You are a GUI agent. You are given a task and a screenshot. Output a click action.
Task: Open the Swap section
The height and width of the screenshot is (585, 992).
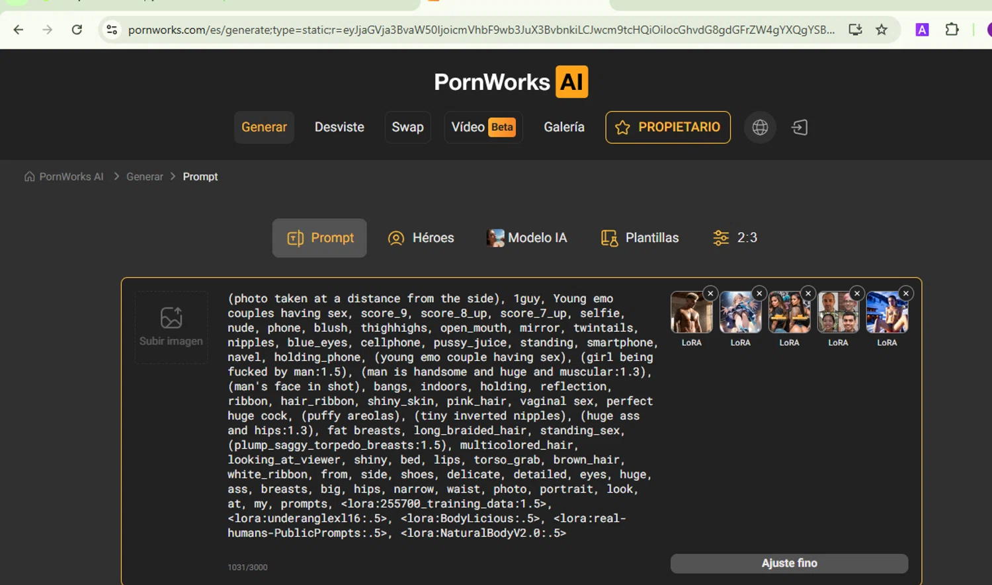pyautogui.click(x=407, y=127)
